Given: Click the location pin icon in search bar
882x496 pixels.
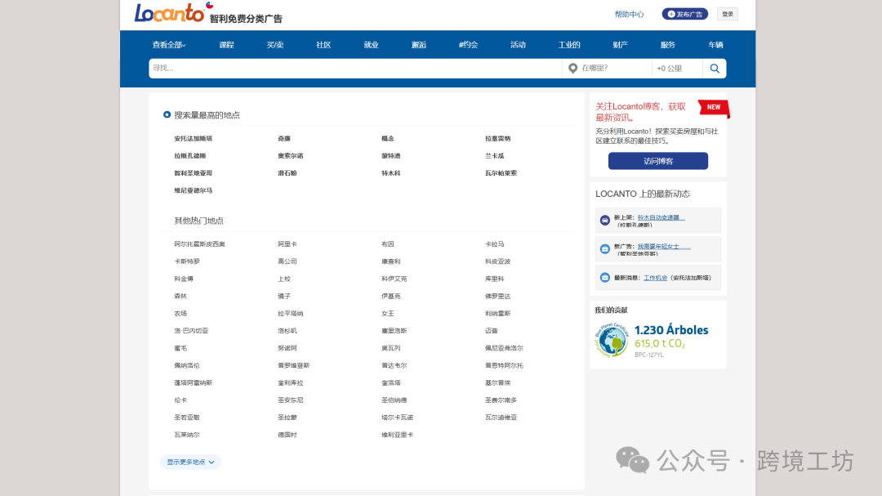Looking at the screenshot, I should [572, 69].
